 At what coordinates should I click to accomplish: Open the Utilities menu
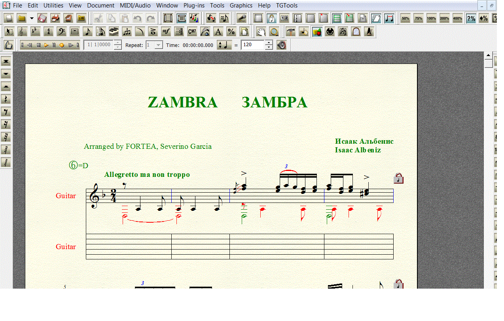tap(53, 6)
